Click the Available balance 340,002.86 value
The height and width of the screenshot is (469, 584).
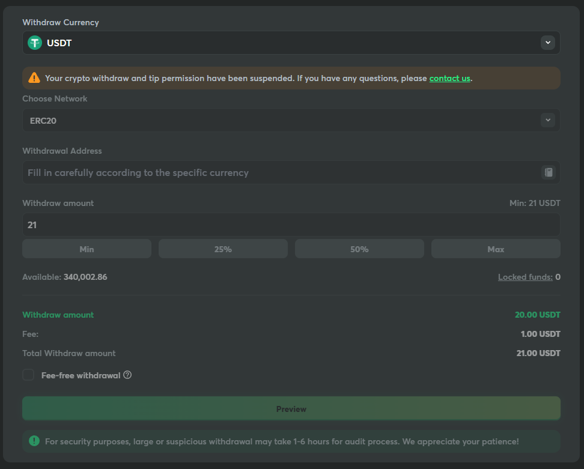85,277
